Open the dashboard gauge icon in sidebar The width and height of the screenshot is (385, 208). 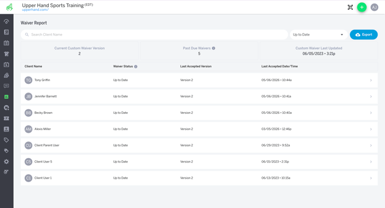pos(7,22)
